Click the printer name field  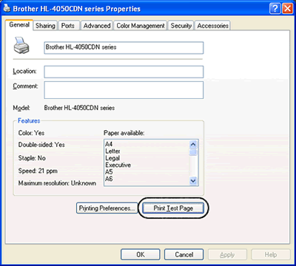124,47
